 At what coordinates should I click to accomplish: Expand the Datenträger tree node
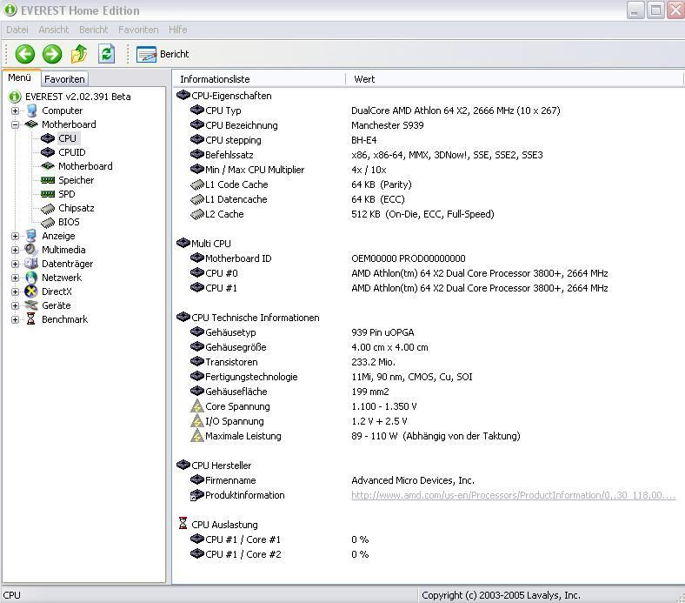16,265
